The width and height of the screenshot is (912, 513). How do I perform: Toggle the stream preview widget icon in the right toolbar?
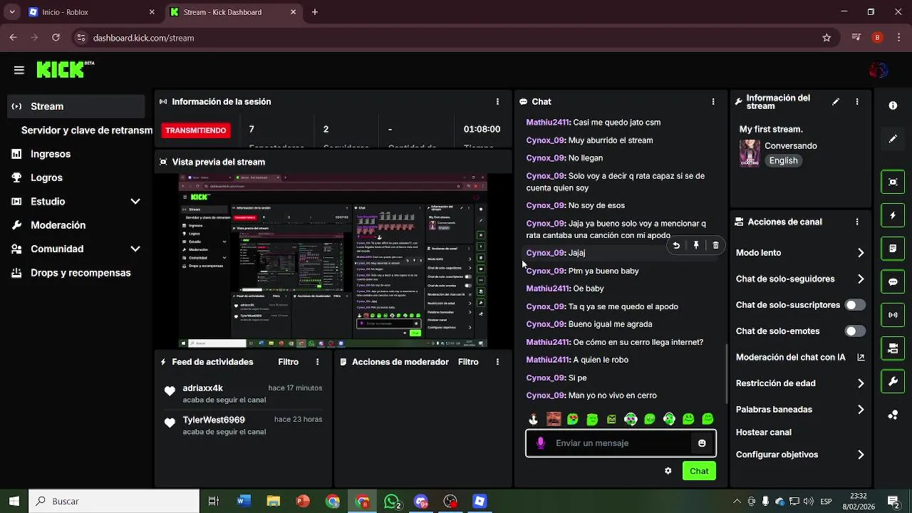[x=893, y=182]
